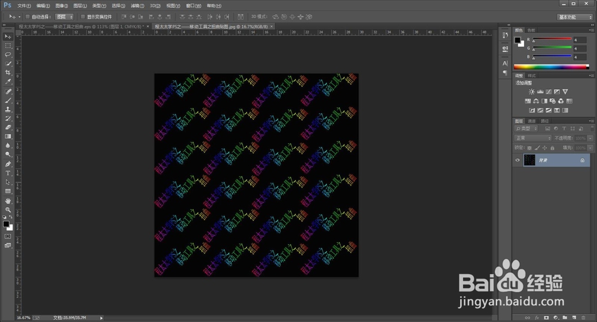The image size is (597, 322).
Task: Open 窗口(W) menu
Action: 193,6
